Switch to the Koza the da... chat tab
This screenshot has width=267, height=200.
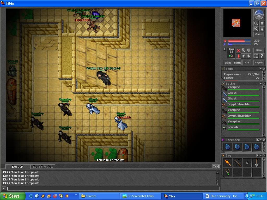pos(43,167)
